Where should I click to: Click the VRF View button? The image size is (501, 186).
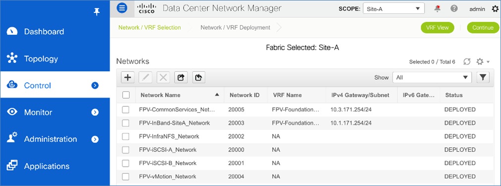click(x=438, y=27)
